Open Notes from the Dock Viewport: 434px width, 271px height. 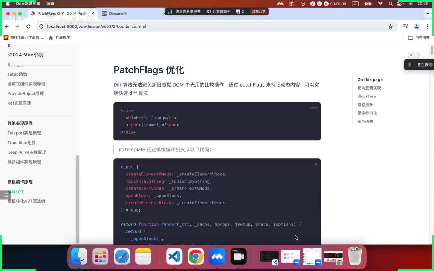143,256
